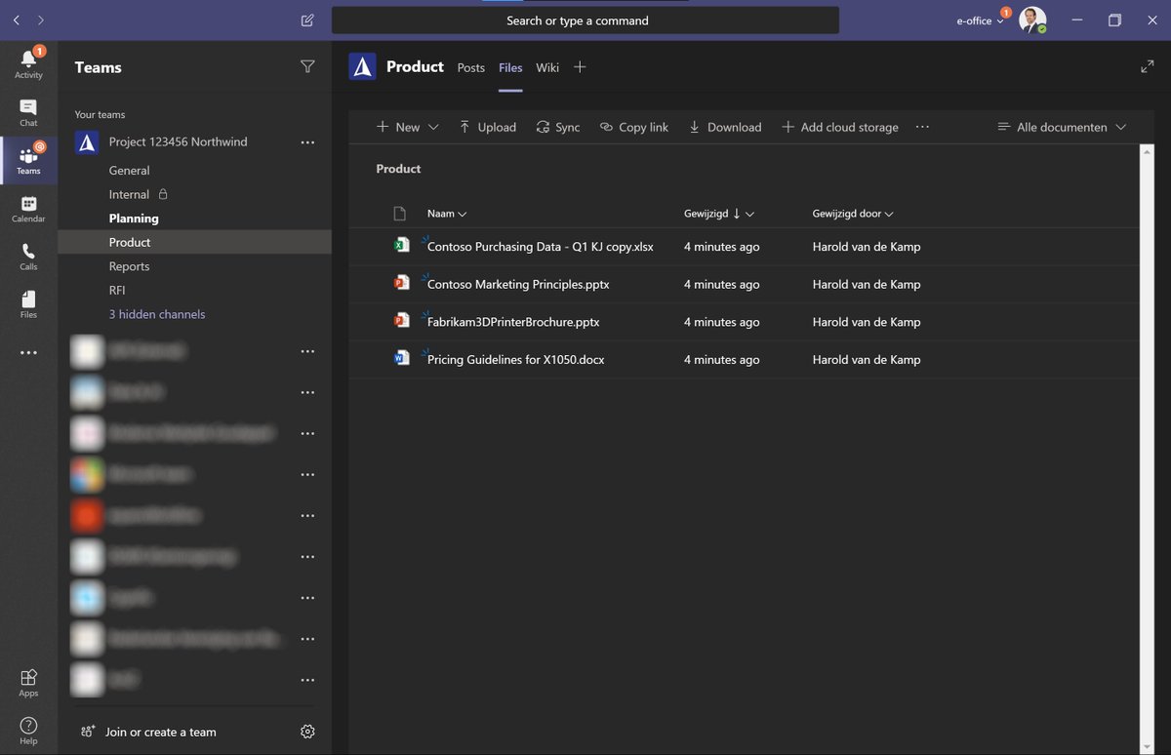1171x755 pixels.
Task: Click '4 minutes ago' in the Fabrikam3DPrinterBrochure row
Action: point(721,322)
